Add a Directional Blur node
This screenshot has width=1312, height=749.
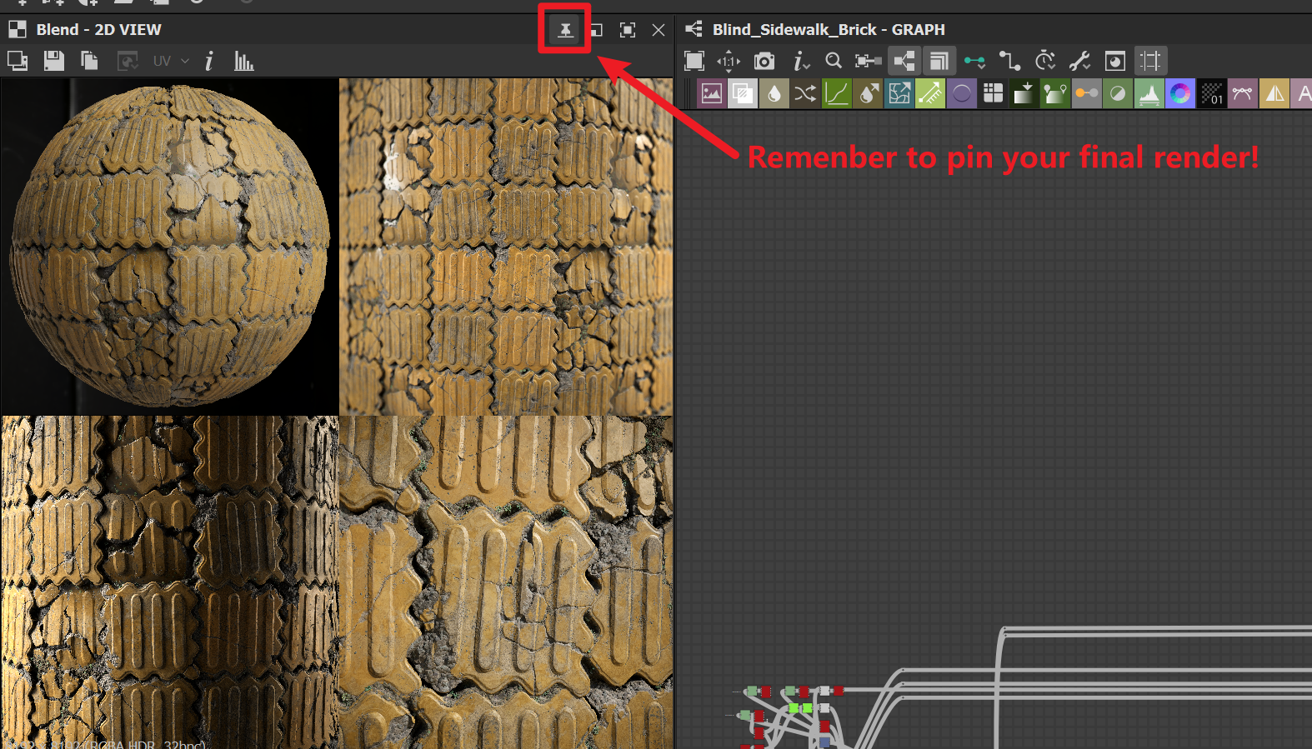(868, 93)
